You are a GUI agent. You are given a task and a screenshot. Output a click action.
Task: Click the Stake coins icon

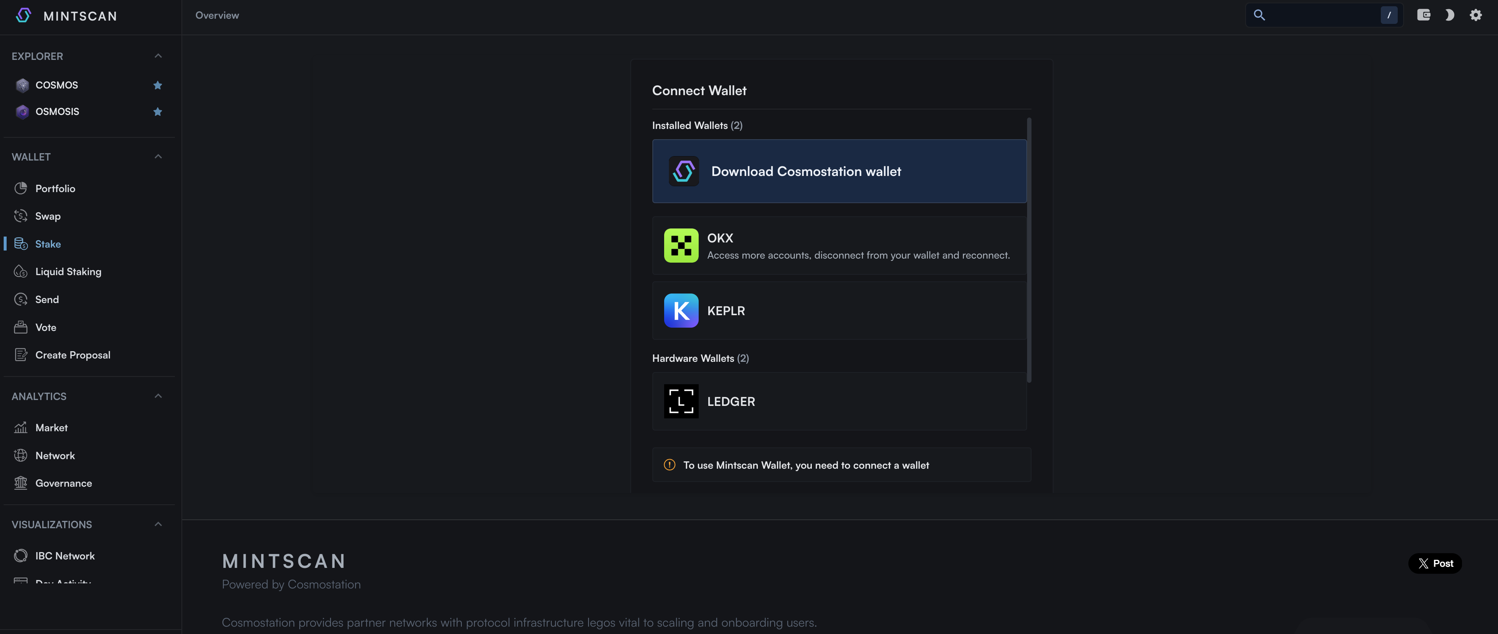coord(20,244)
